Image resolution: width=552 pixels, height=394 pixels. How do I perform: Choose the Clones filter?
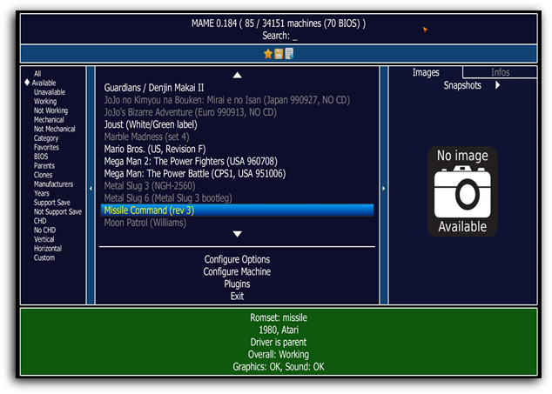(43, 175)
